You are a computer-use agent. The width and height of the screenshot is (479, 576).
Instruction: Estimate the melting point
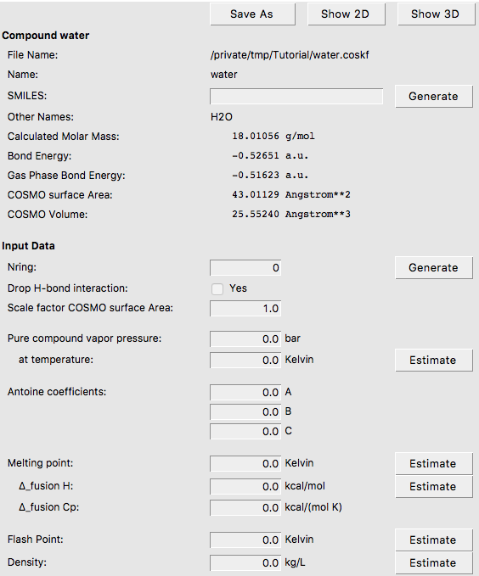tap(434, 463)
